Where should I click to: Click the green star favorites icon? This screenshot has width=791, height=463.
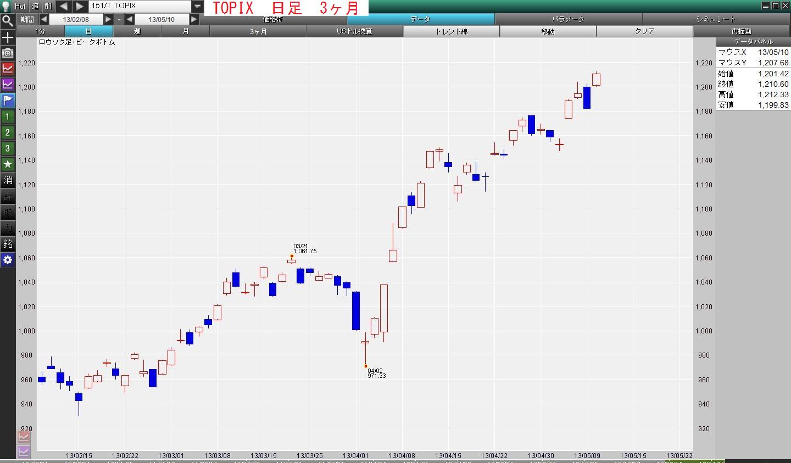[8, 164]
